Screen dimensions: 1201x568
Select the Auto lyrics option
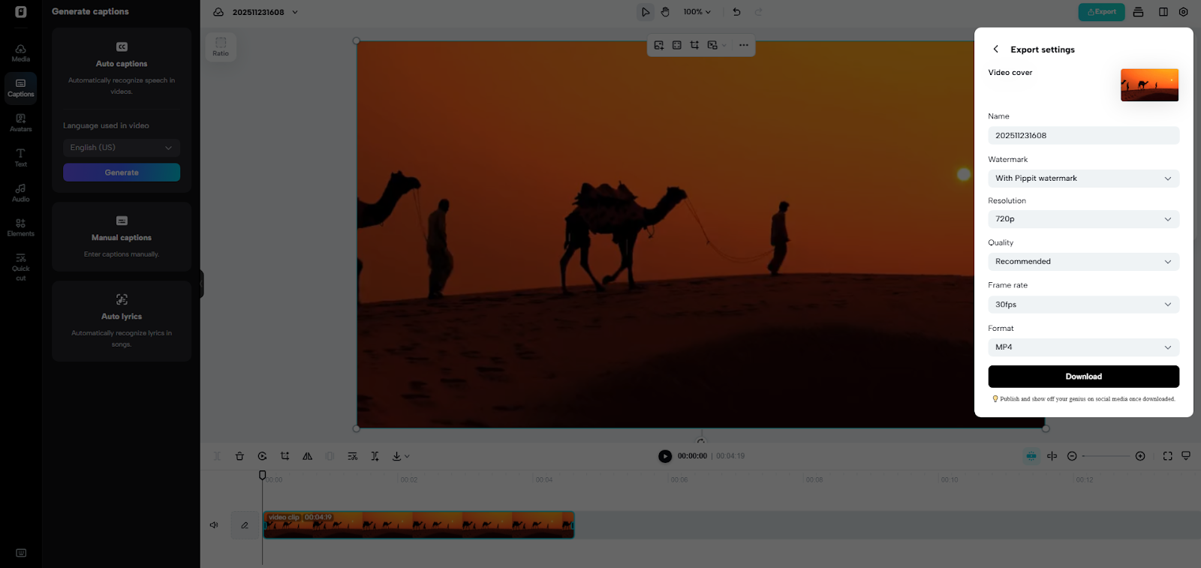[x=122, y=321]
